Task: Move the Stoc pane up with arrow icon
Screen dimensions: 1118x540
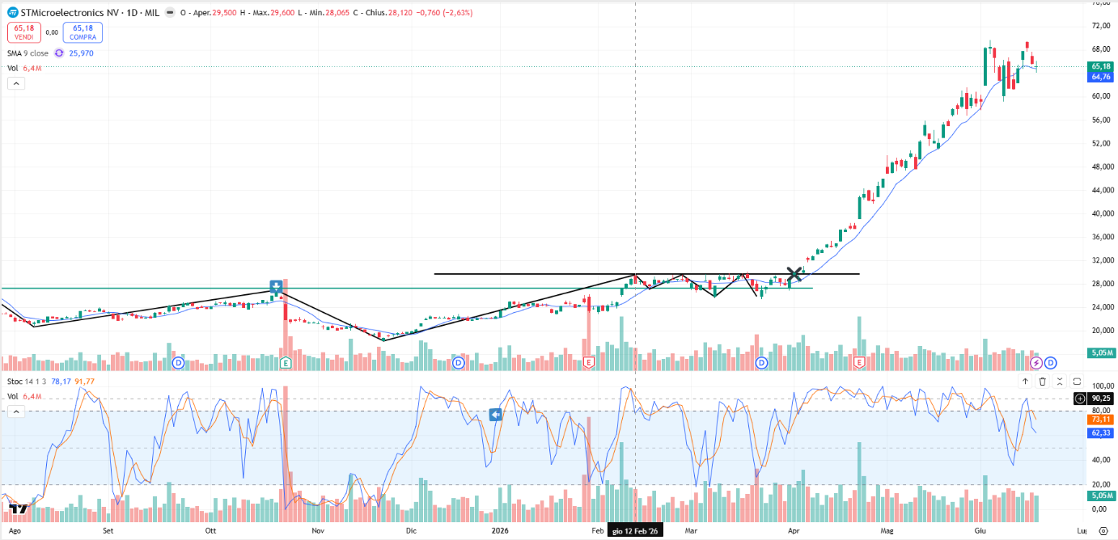Action: 1025,382
